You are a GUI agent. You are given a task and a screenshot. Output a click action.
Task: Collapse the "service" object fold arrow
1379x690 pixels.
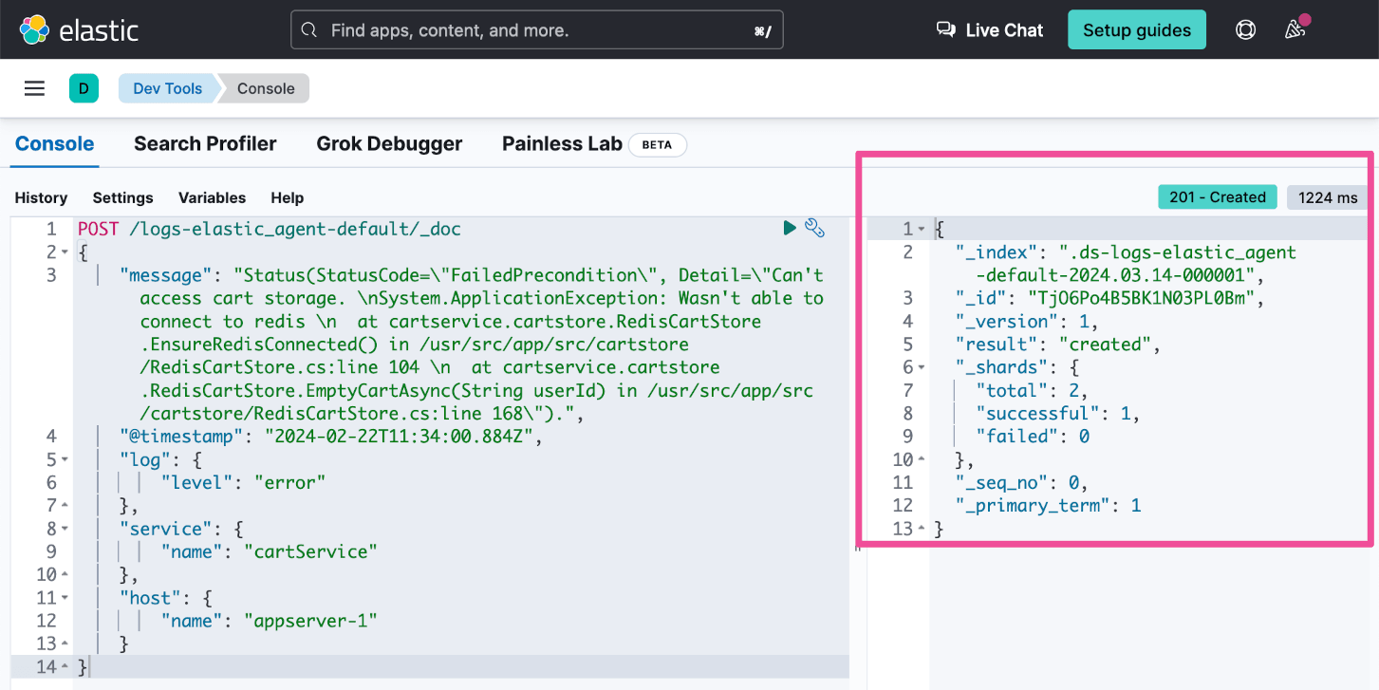click(x=65, y=529)
